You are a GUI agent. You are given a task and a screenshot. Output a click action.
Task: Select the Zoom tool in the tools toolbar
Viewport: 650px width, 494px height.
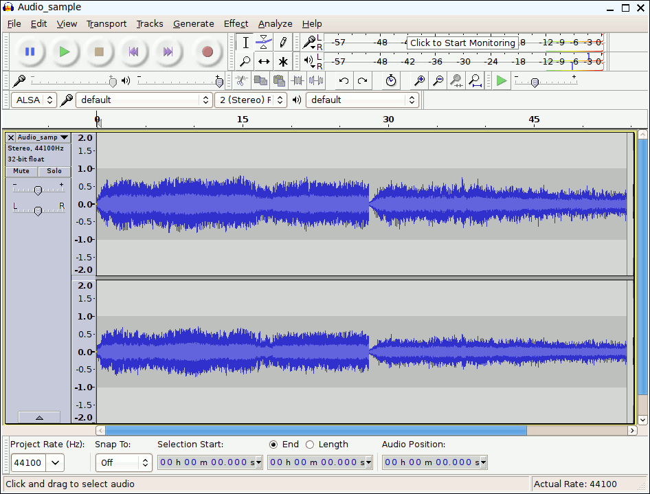[245, 61]
